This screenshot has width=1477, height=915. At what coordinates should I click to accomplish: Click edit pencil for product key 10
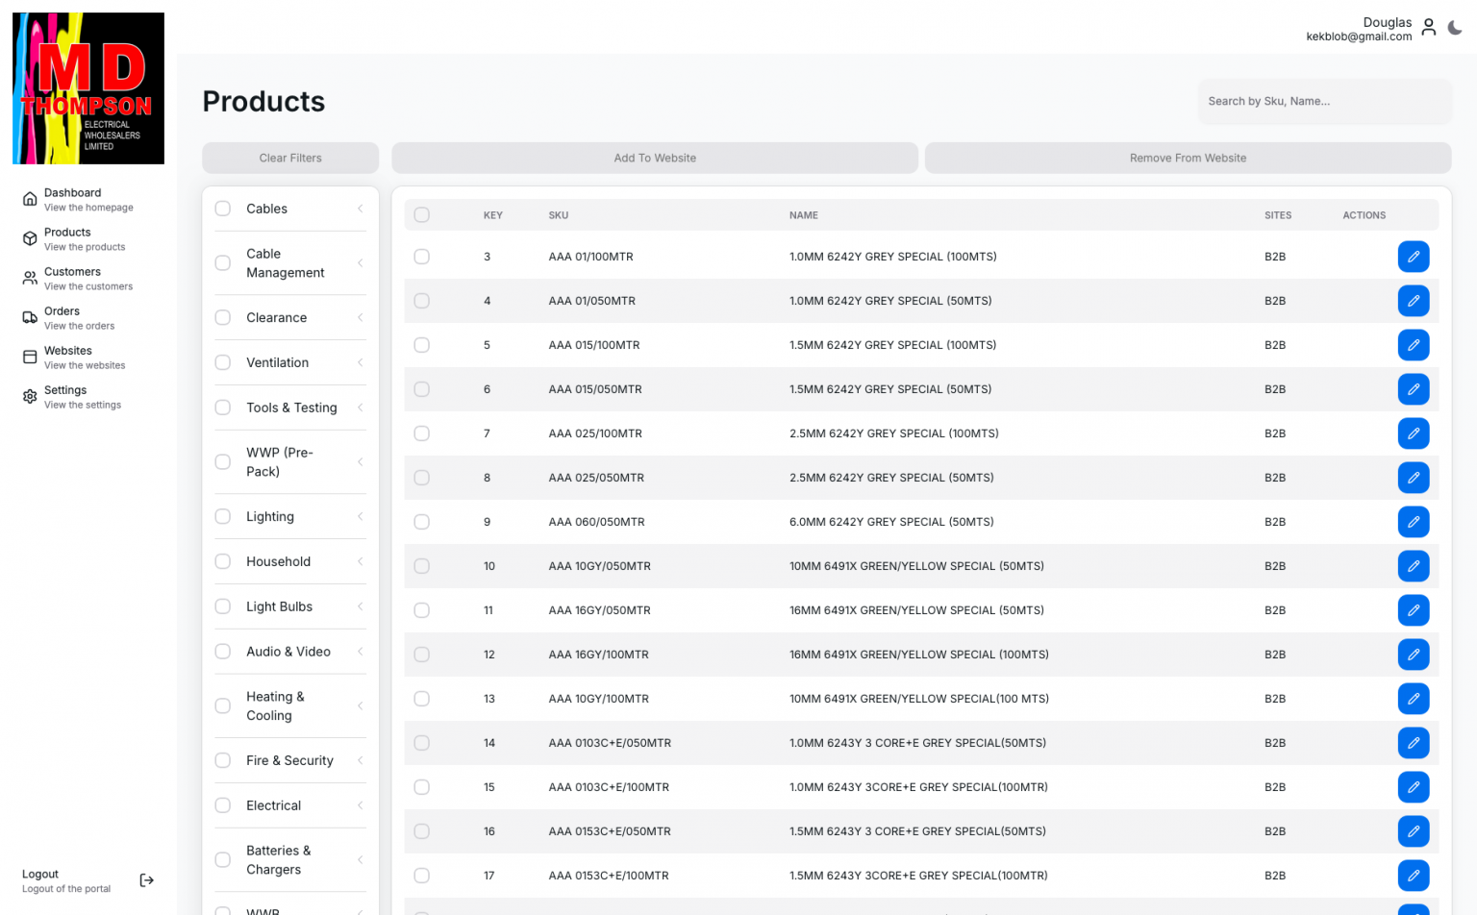point(1413,566)
